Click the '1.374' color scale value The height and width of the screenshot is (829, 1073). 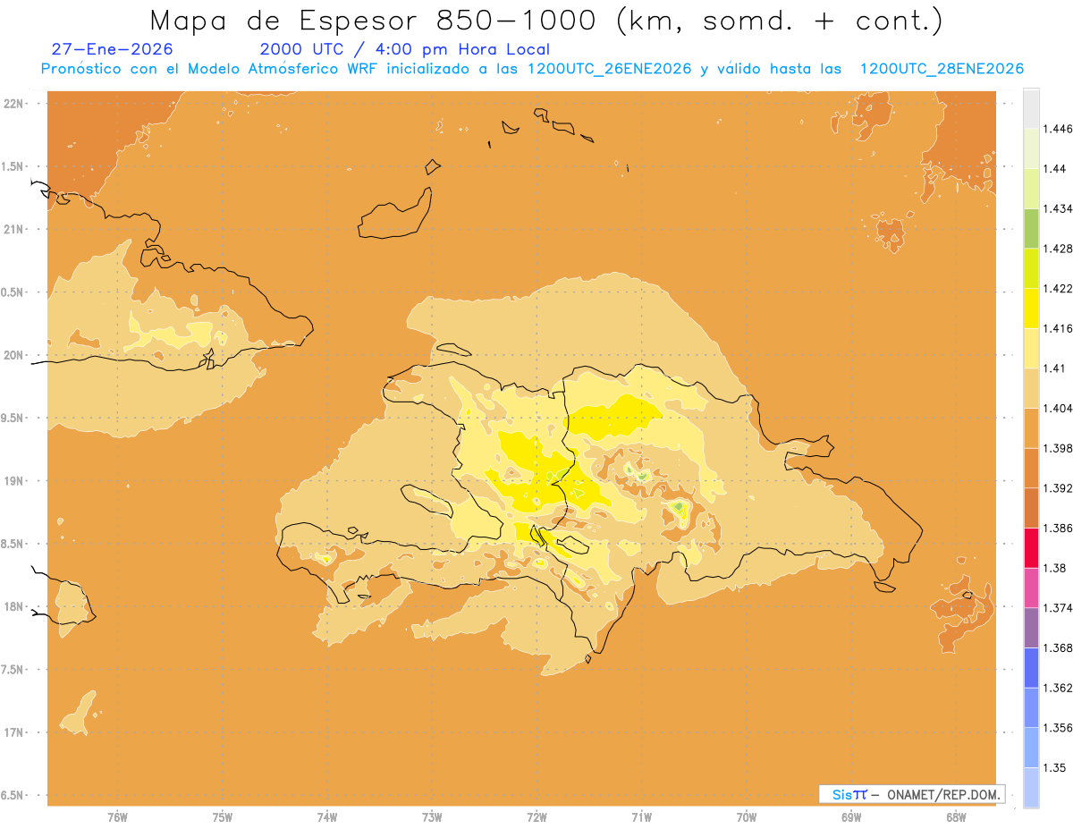(1060, 608)
